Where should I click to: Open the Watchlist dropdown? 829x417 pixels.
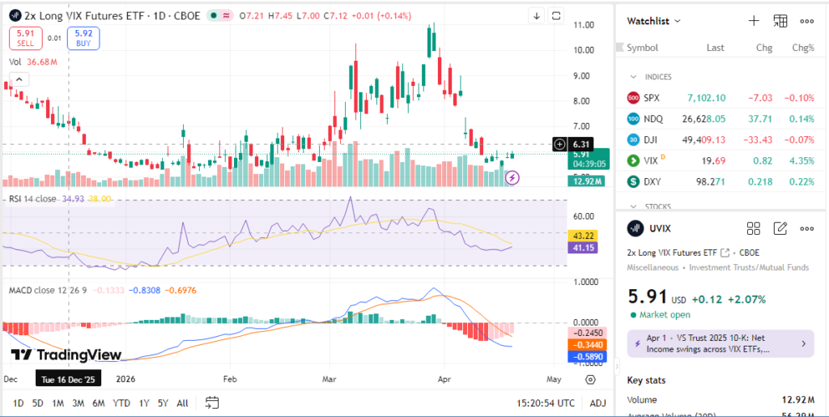[x=654, y=21]
